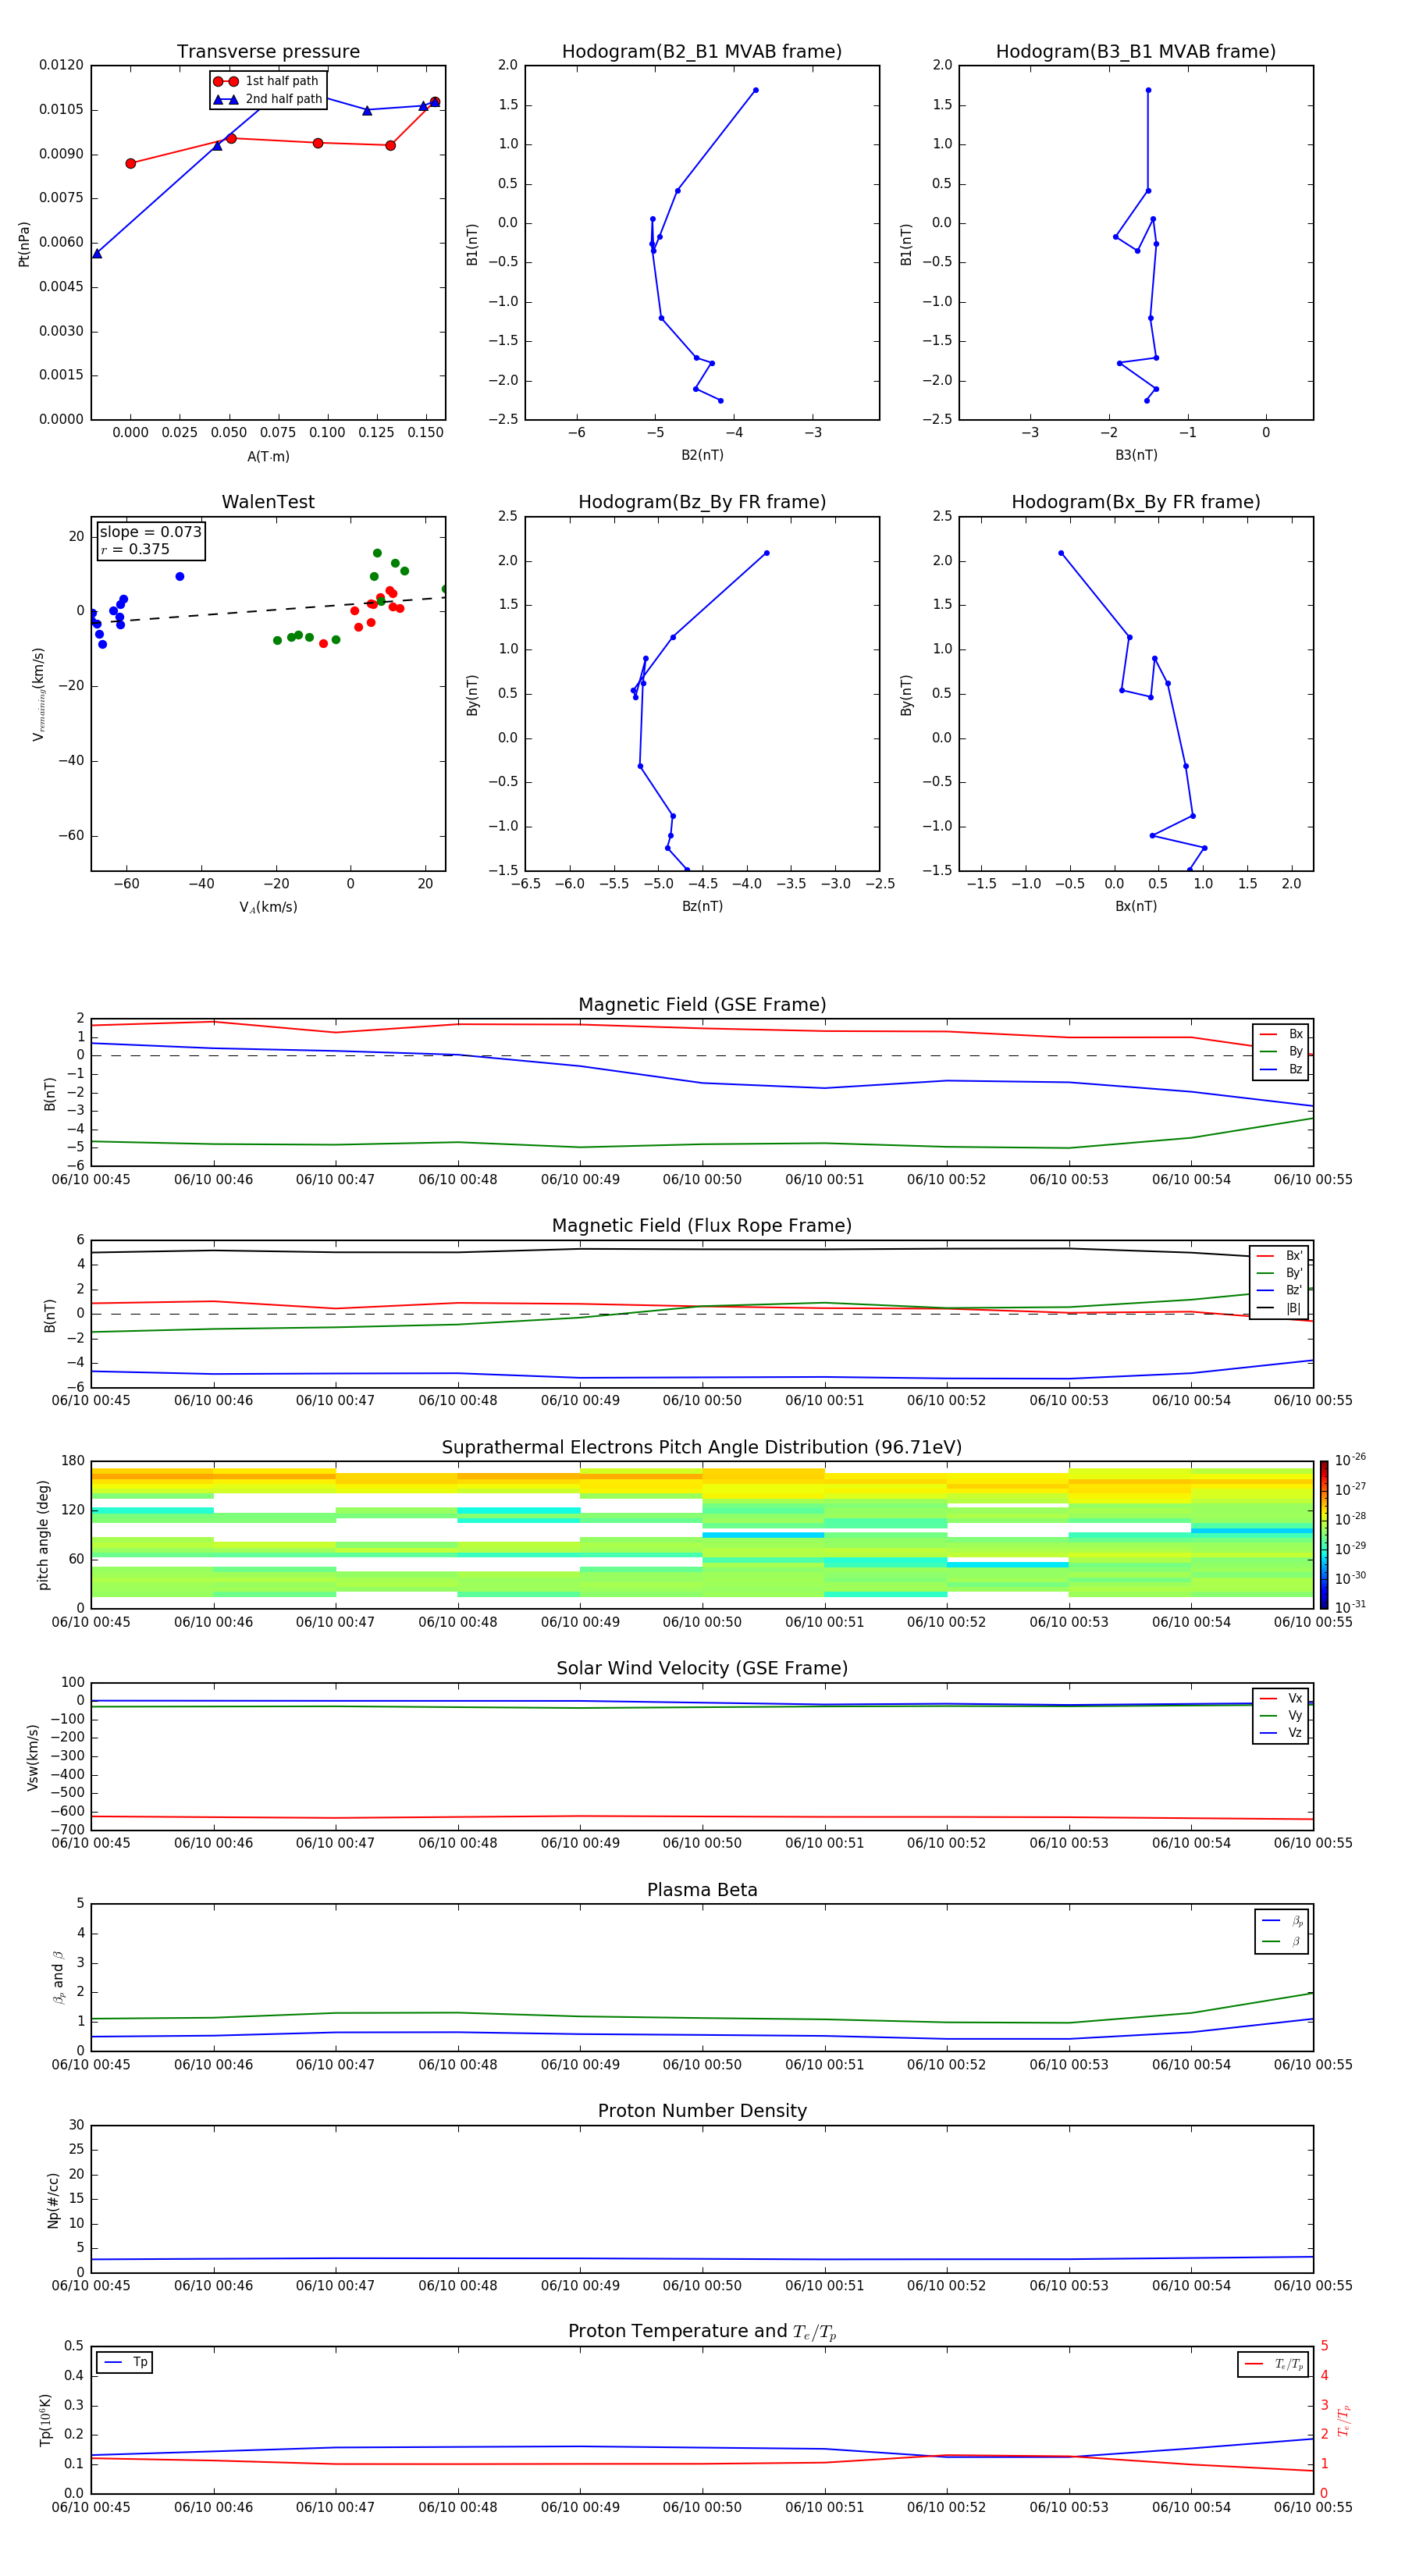This screenshot has height=2576, width=1405.
Task: Select By in the GSE magnetic field legend
Action: 1282,1052
